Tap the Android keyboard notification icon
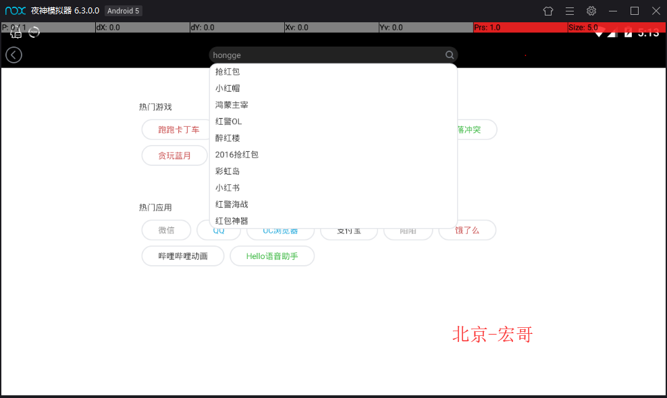 pyautogui.click(x=16, y=32)
